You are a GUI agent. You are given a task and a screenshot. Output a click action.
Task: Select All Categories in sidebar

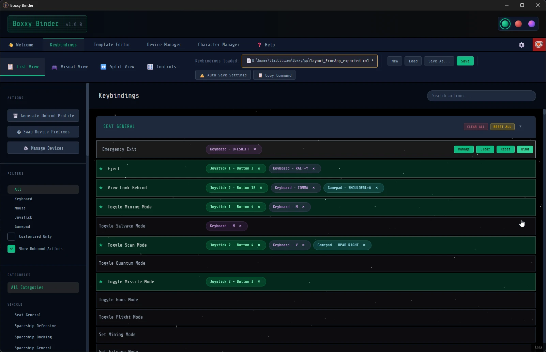point(43,288)
